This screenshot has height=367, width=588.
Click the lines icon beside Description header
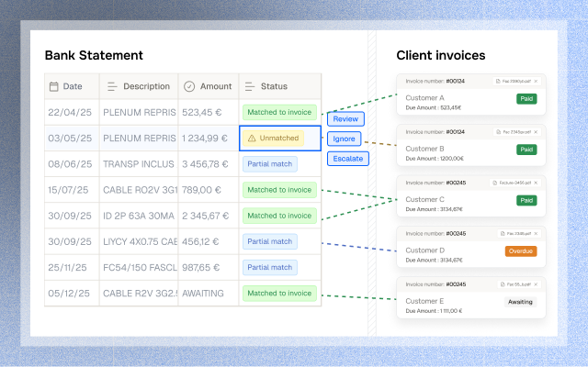pos(112,86)
